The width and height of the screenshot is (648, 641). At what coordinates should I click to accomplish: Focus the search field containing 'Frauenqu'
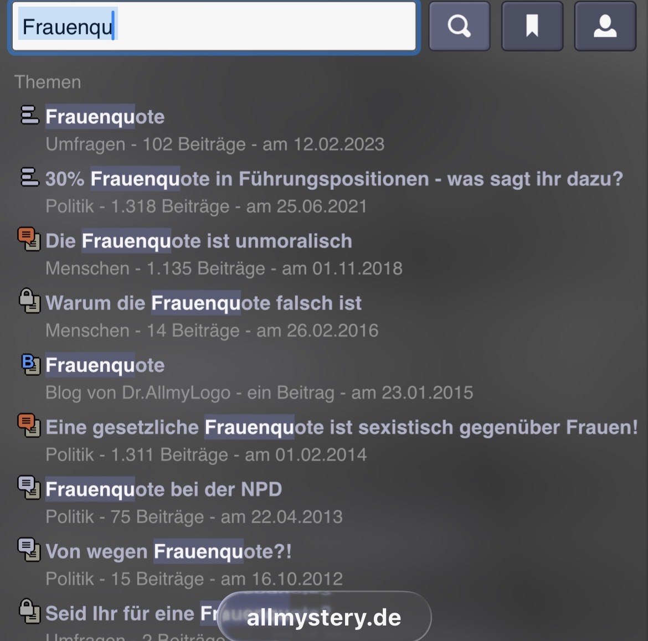[214, 27]
